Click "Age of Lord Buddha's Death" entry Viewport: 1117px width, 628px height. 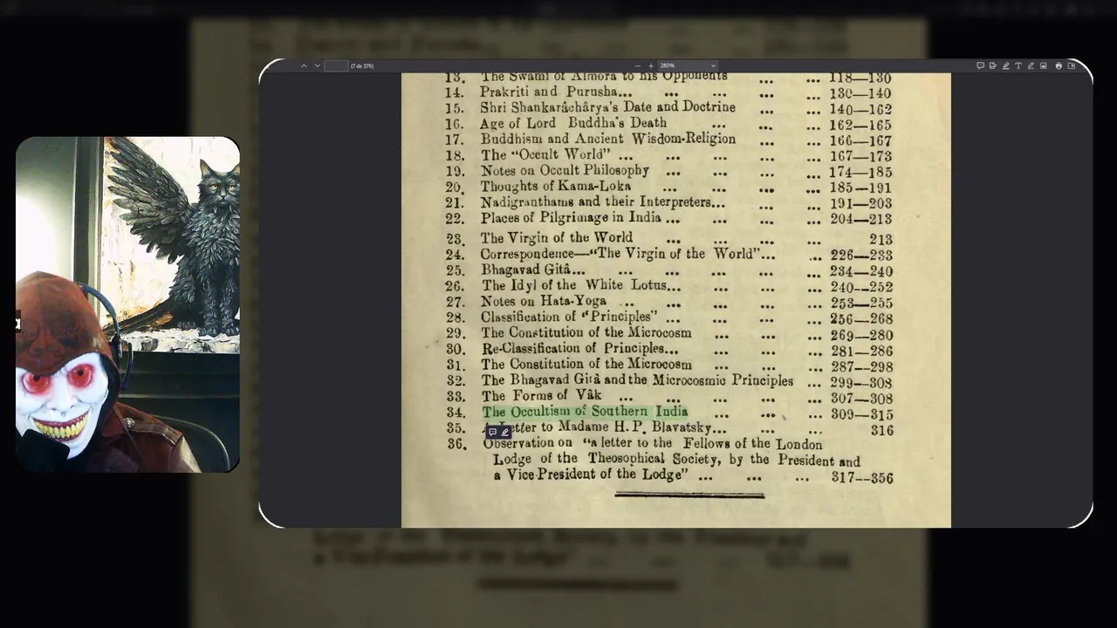click(x=573, y=123)
